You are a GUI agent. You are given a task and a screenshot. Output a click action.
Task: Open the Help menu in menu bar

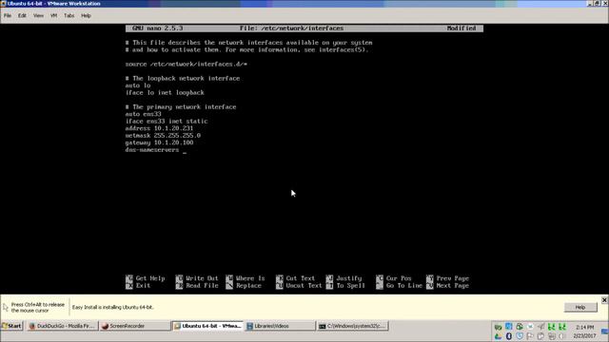click(x=86, y=15)
